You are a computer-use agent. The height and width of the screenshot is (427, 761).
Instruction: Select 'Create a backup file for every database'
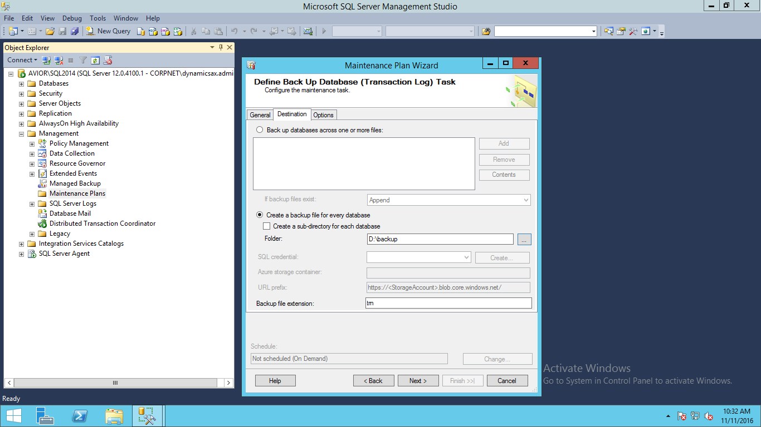coord(260,215)
